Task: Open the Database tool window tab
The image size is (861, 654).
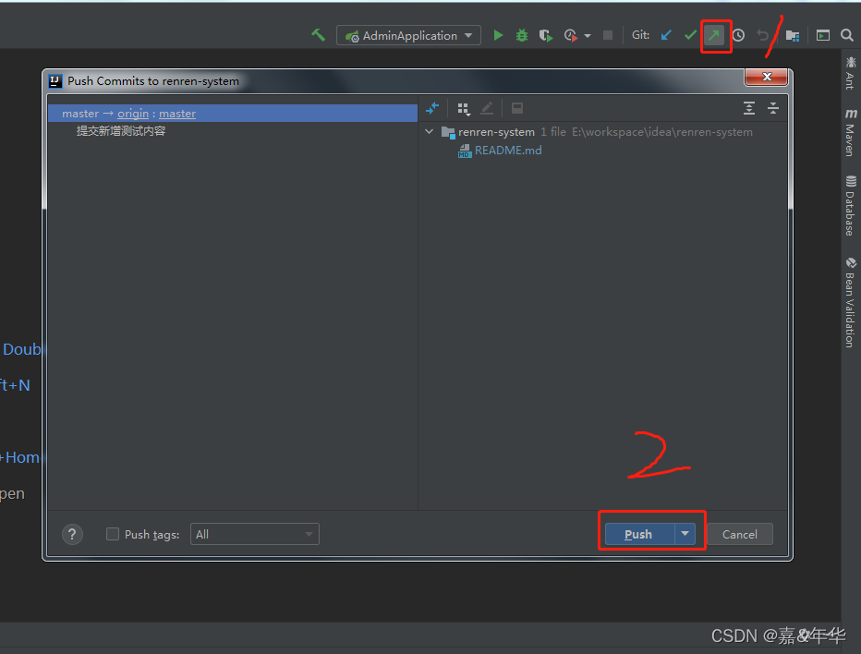Action: pos(850,206)
